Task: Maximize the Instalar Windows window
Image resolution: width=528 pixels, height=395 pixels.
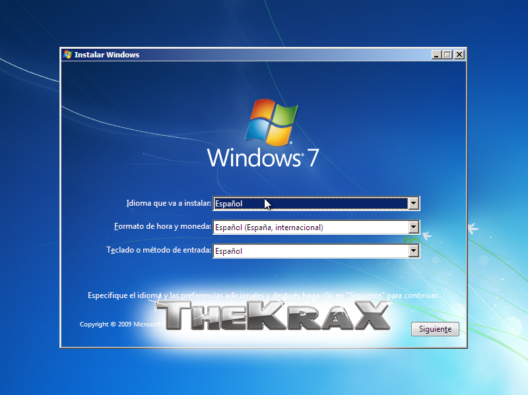Action: pyautogui.click(x=447, y=55)
